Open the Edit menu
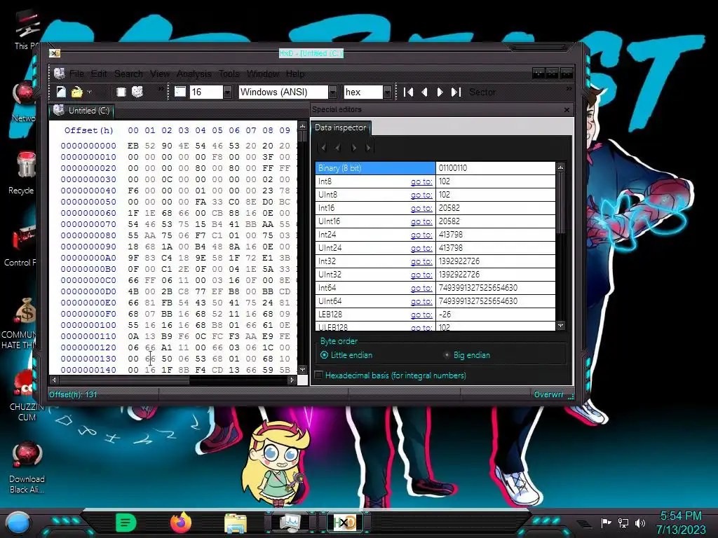Viewport: 718px width, 538px height. coord(99,74)
